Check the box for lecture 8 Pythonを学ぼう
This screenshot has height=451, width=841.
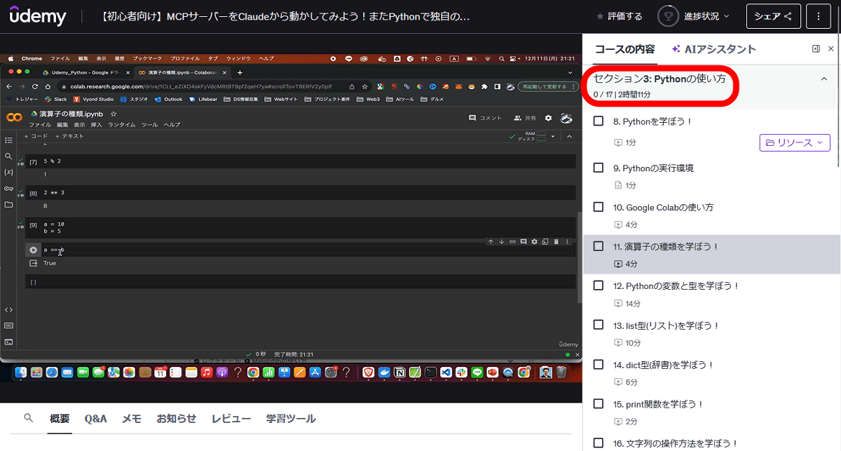tap(599, 121)
